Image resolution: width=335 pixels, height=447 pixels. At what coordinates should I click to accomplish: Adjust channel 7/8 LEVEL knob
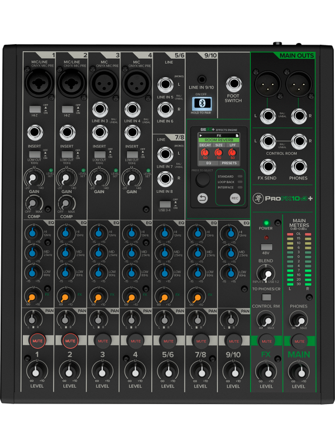tap(201, 372)
